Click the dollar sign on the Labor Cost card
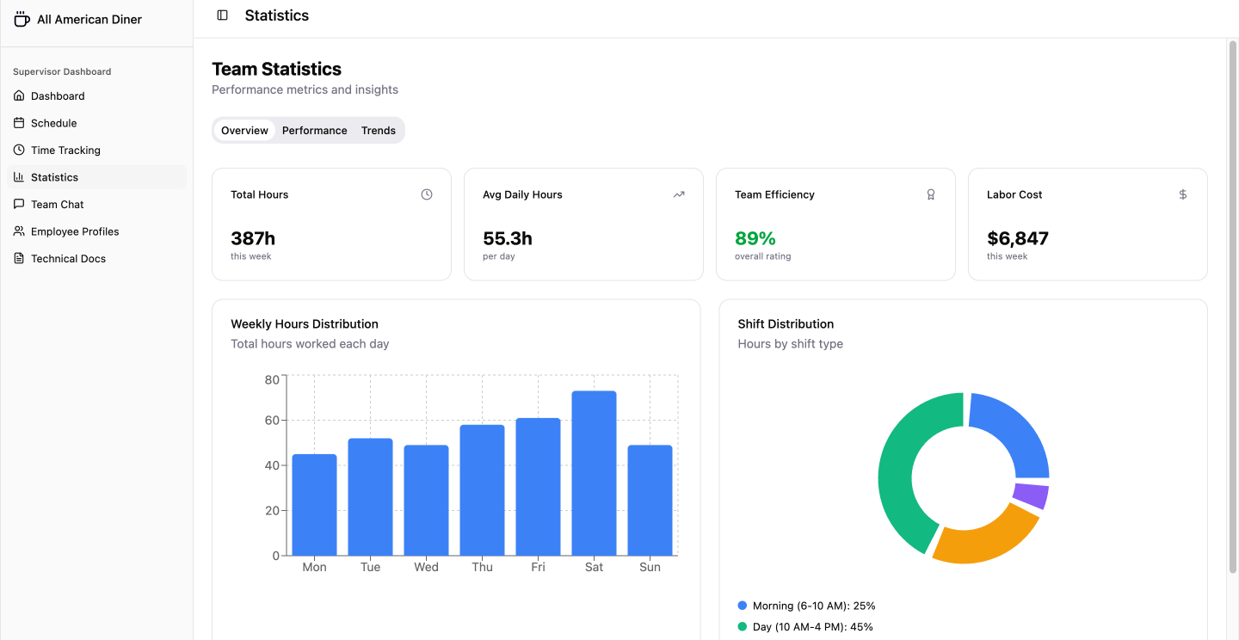Screen dimensions: 1239x640 (1183, 194)
